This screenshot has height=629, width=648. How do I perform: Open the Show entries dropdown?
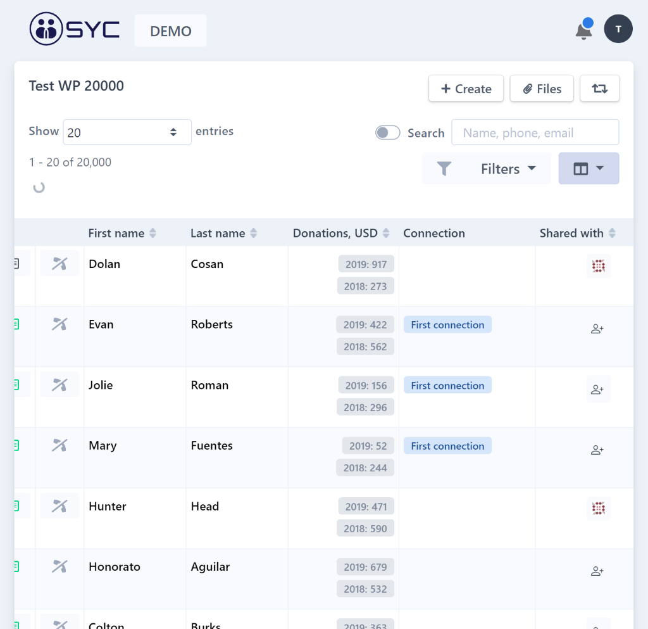(x=127, y=132)
